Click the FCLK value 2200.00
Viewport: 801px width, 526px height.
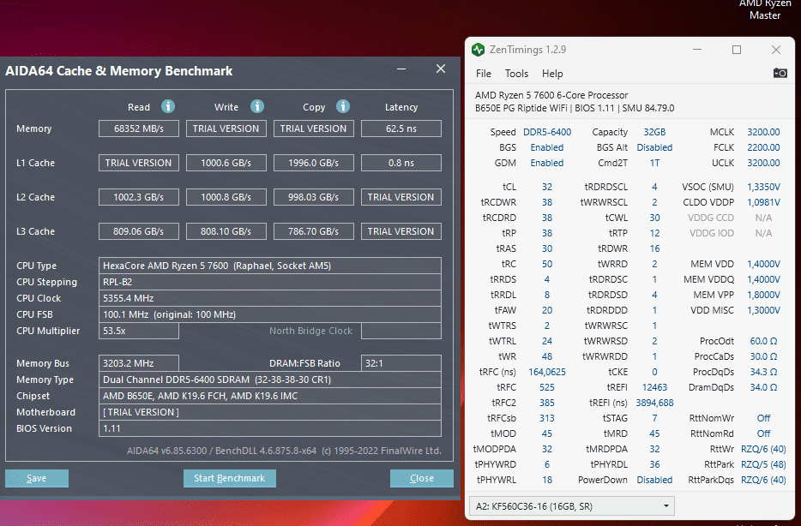pos(763,147)
